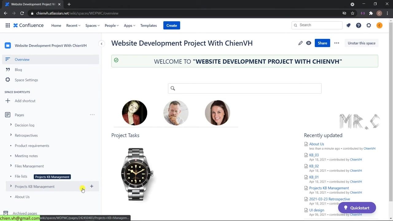Open the user profile avatar in Confluence header
The image size is (393, 221).
(379, 25)
